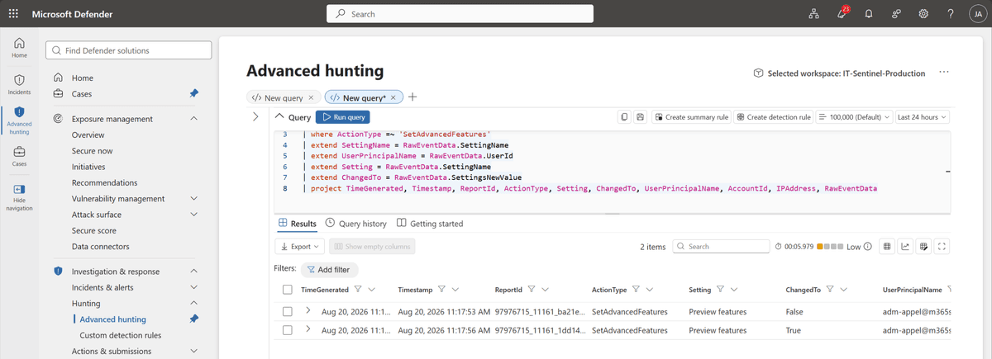Switch to the first New query tab
This screenshot has width=992, height=359.
coord(284,97)
